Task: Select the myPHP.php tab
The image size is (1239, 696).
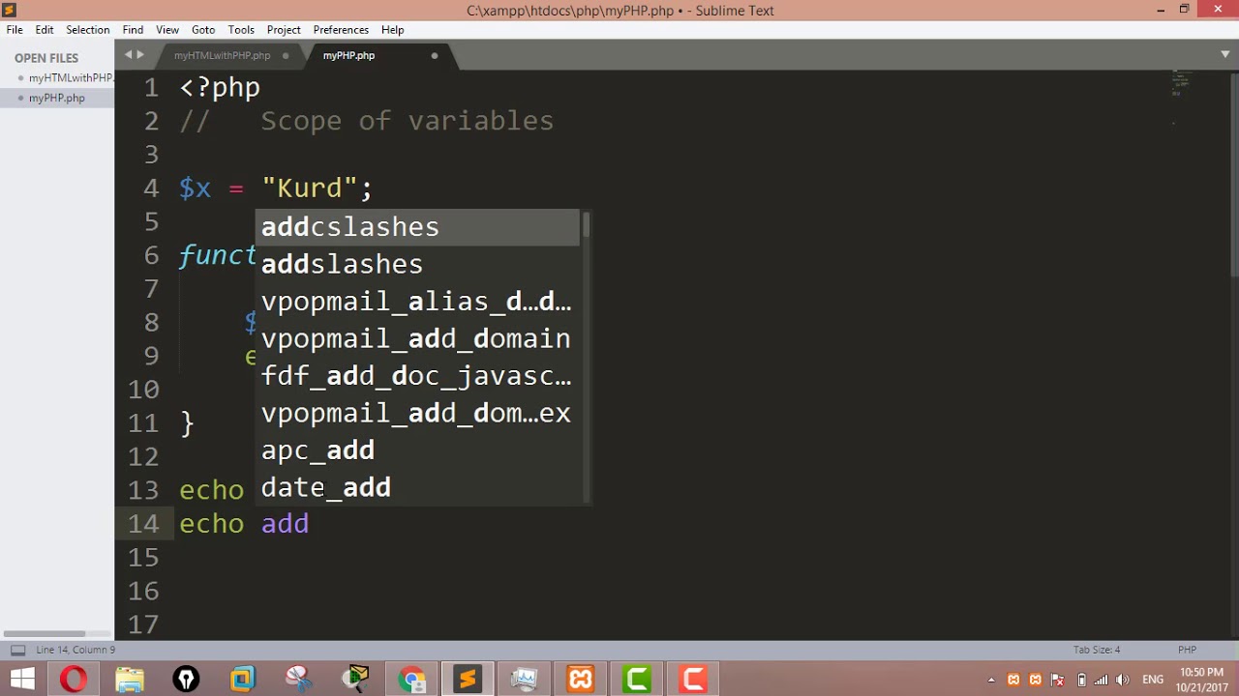Action: tap(348, 55)
